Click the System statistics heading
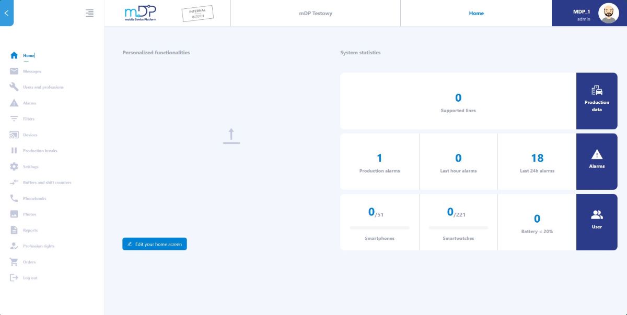 click(361, 53)
